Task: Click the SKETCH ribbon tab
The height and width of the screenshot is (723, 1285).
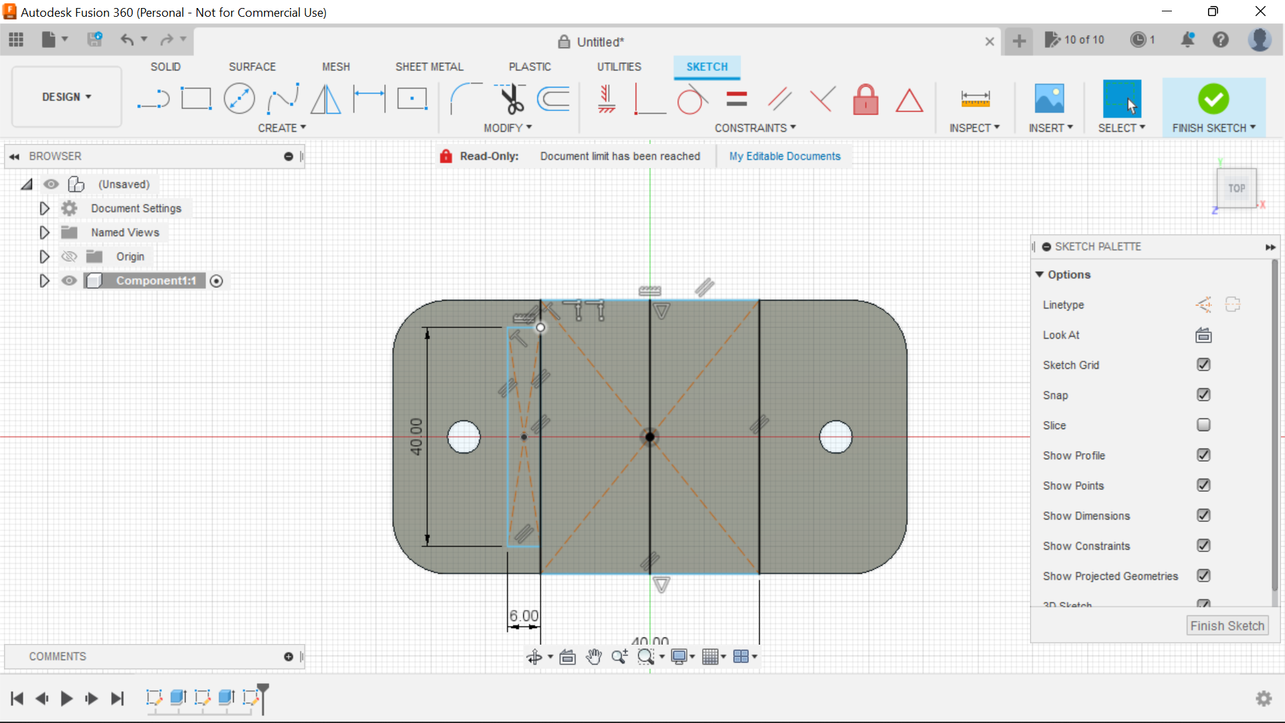Action: (707, 66)
